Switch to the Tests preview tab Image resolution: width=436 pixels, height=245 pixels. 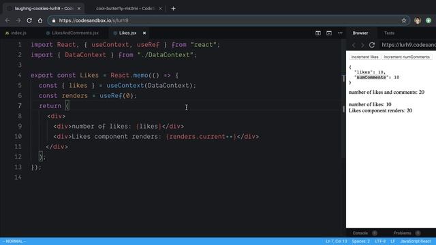389,33
